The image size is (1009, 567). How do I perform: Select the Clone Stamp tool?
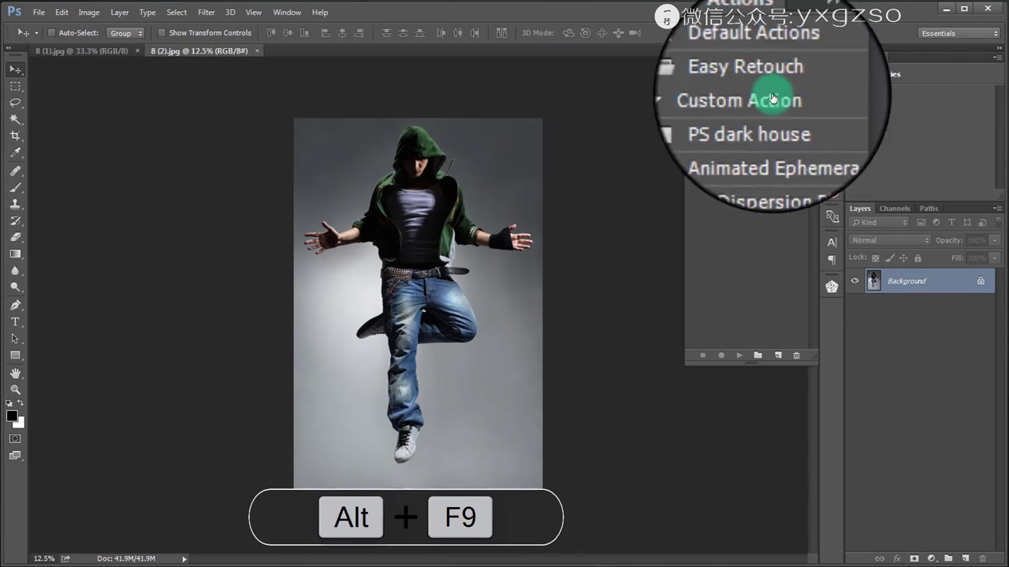15,204
